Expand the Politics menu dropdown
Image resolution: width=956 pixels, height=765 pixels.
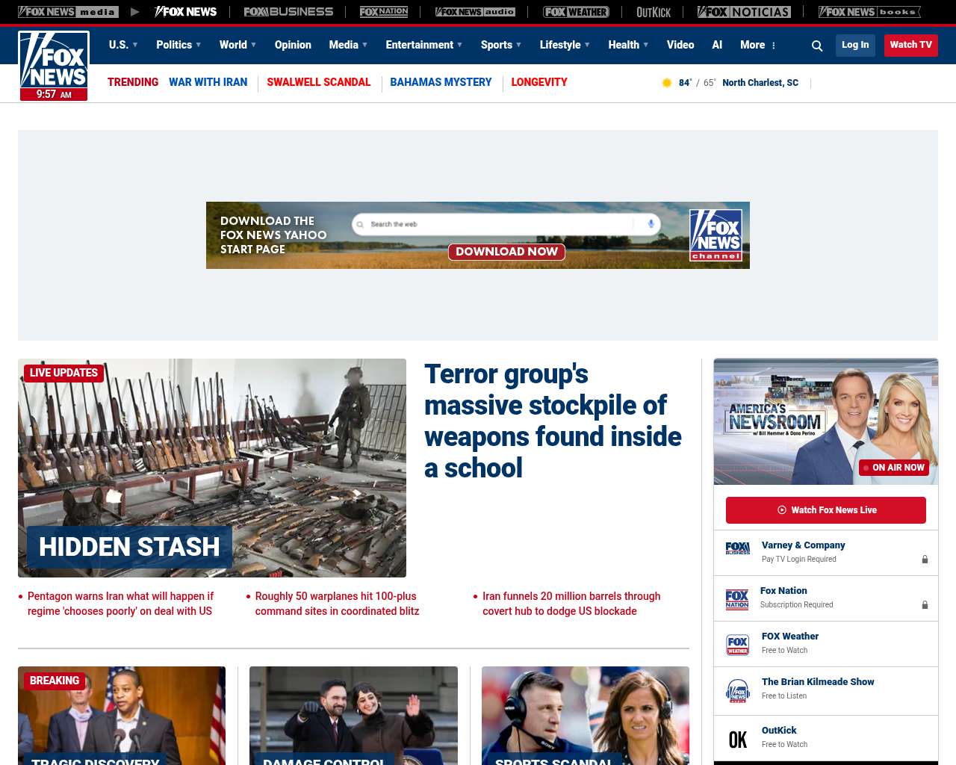pos(179,45)
